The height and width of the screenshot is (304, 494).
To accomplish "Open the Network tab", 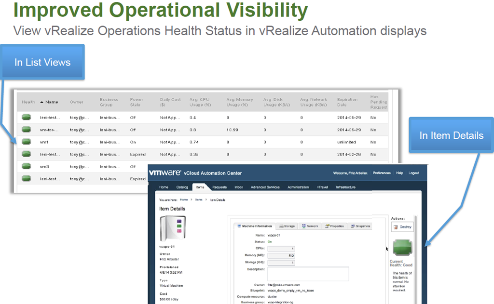I will [x=310, y=226].
